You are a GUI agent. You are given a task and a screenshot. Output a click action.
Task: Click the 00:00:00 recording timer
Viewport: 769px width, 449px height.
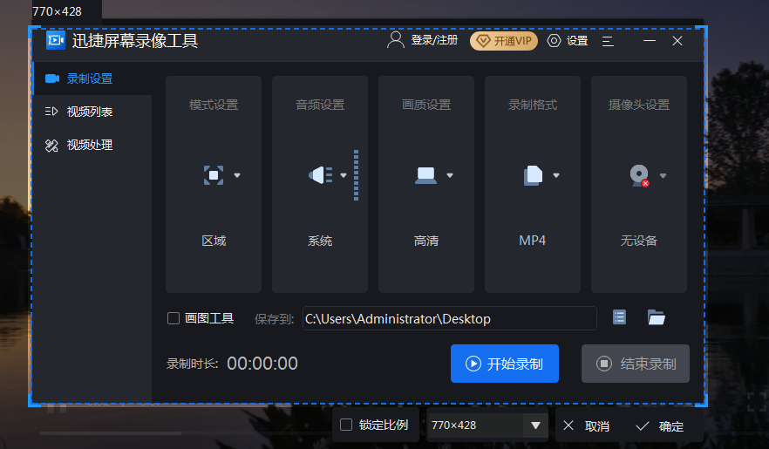point(262,364)
